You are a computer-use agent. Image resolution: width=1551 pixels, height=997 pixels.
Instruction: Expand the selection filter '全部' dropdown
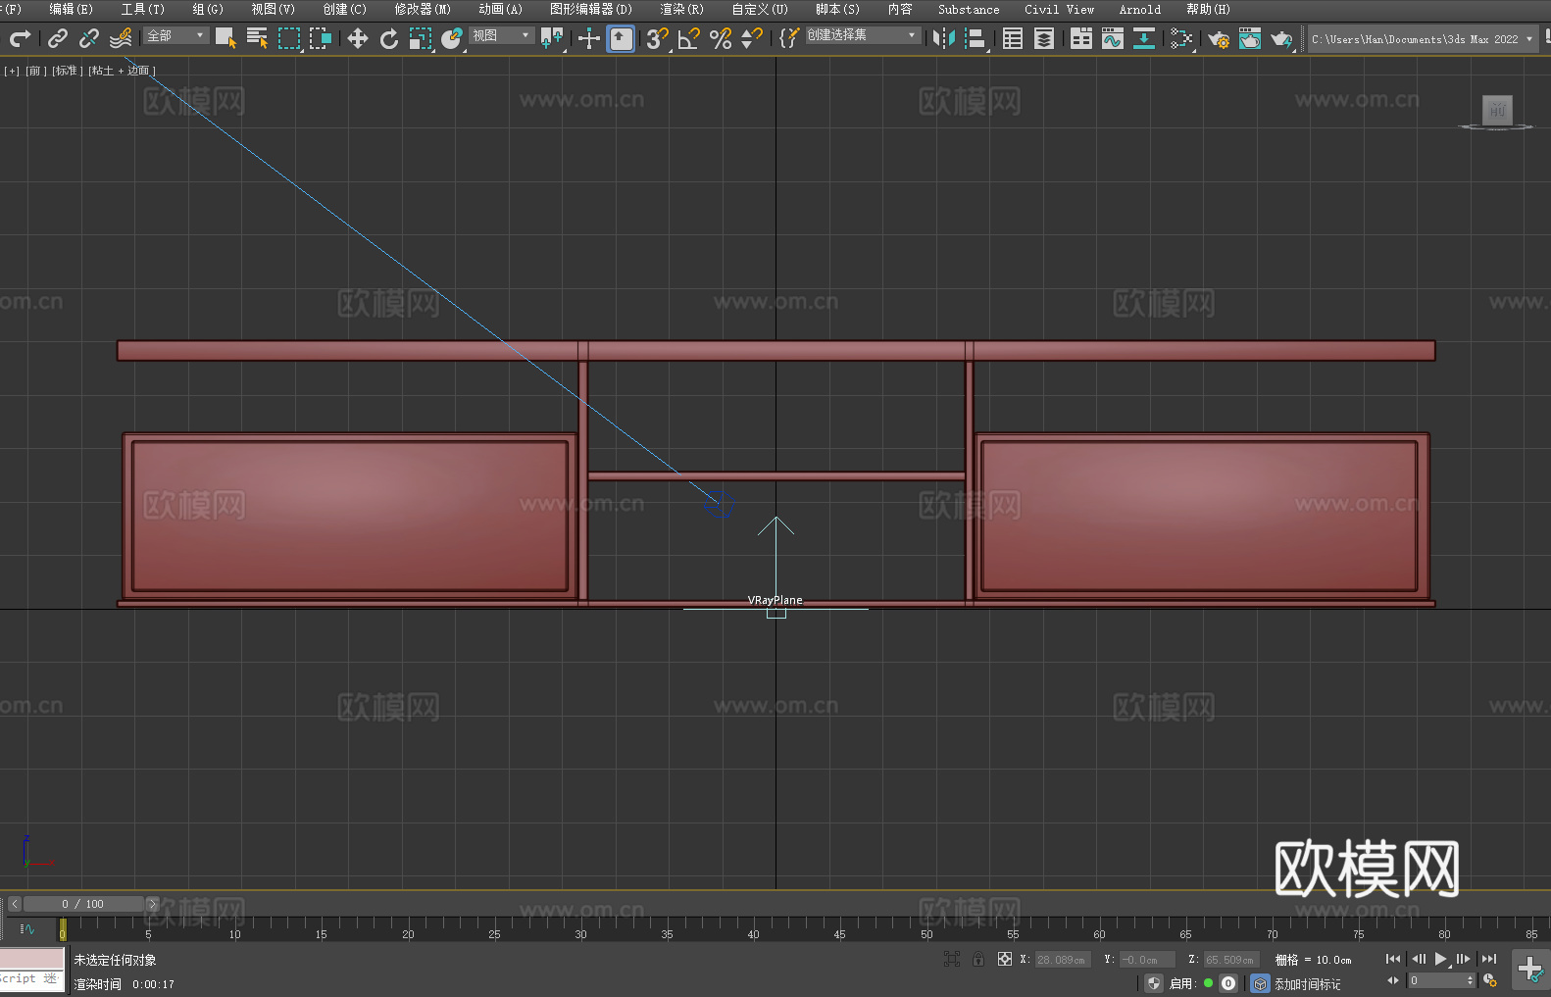176,35
